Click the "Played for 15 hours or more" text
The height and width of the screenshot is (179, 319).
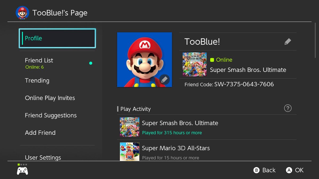point(171,158)
